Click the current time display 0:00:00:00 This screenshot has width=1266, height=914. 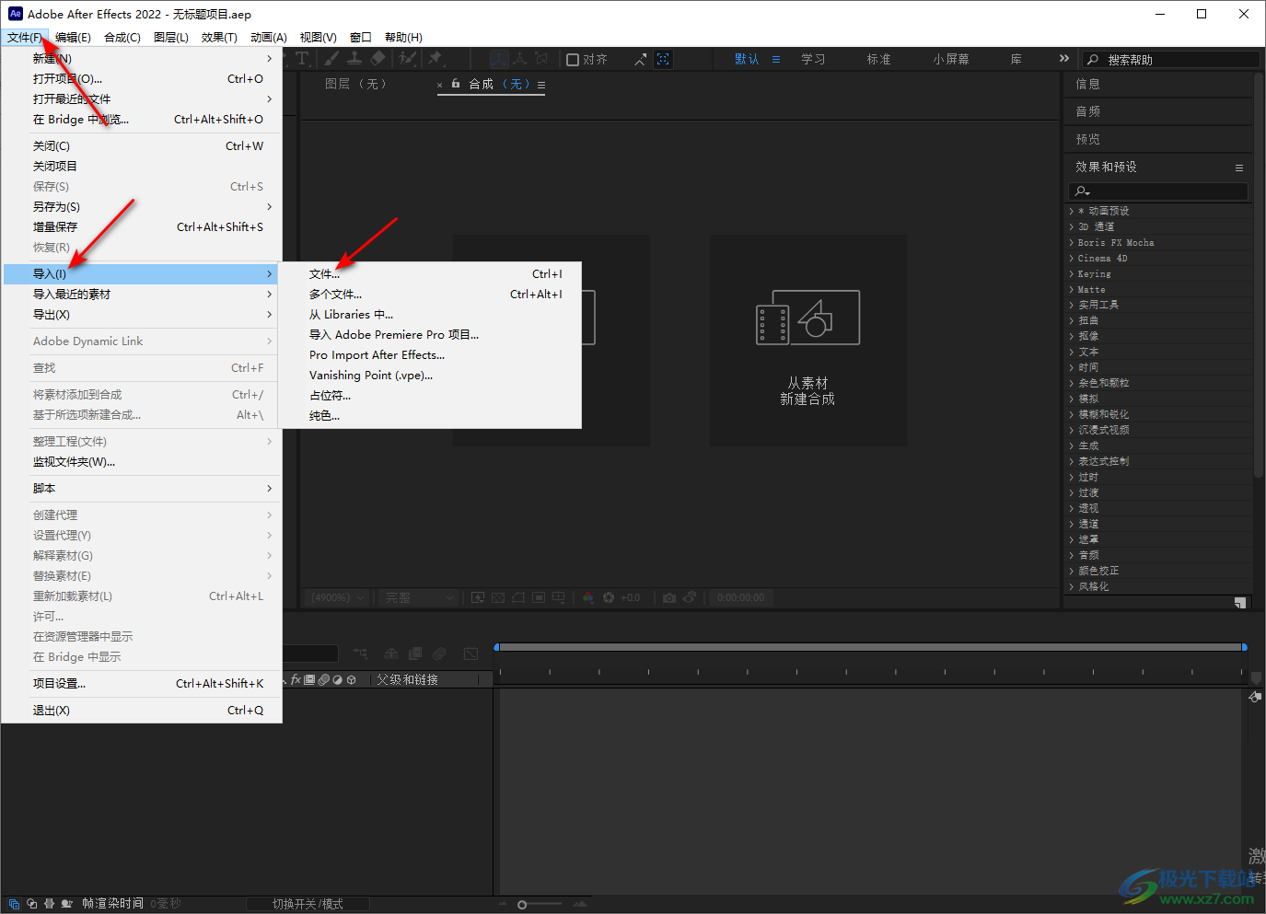coord(741,597)
